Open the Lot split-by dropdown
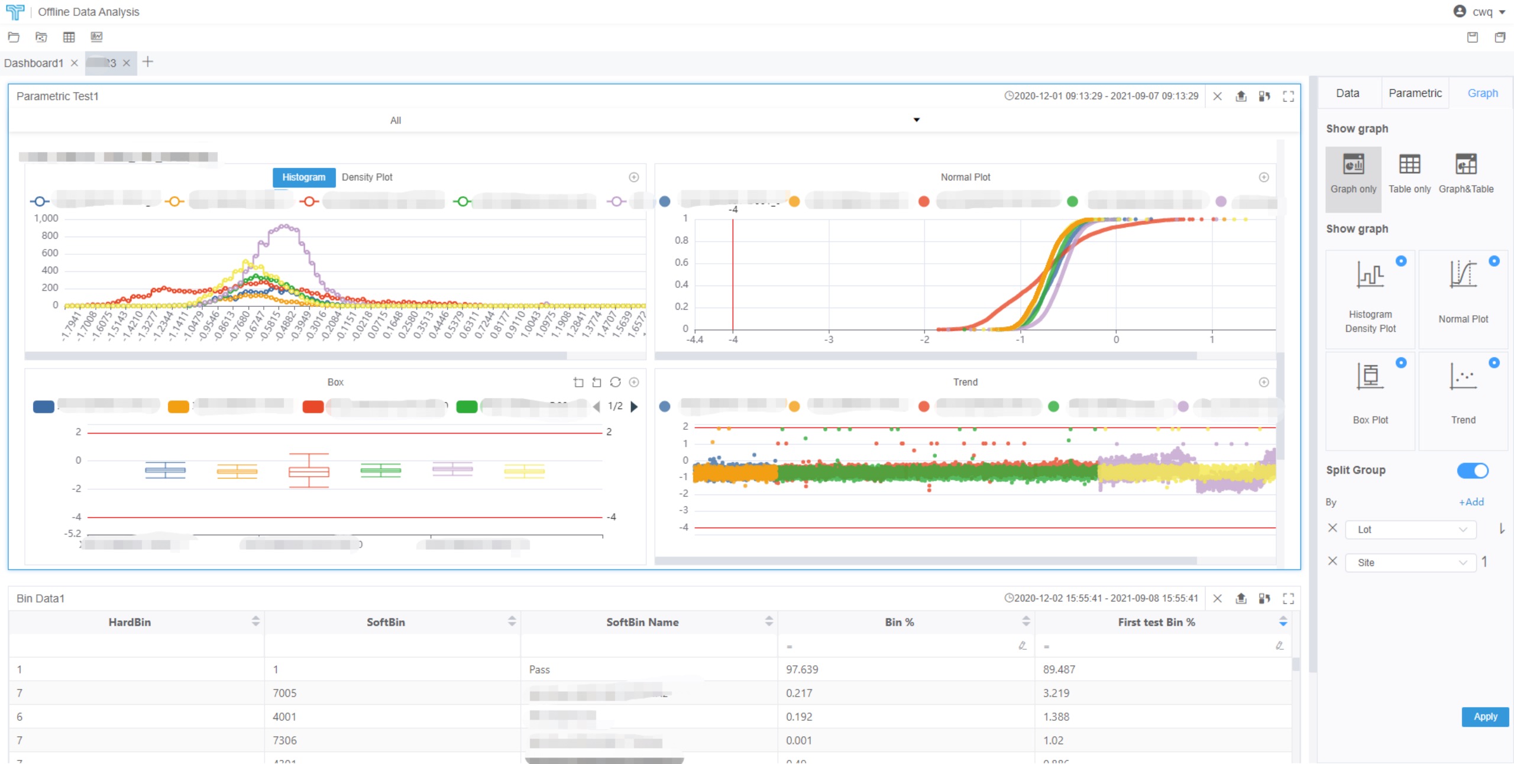The height and width of the screenshot is (764, 1514). click(1411, 530)
